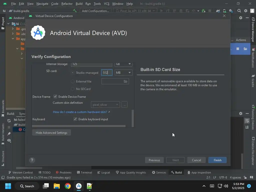Click the open folder icon in Actions
Viewport: 256px width, 192px height.
[245, 49]
